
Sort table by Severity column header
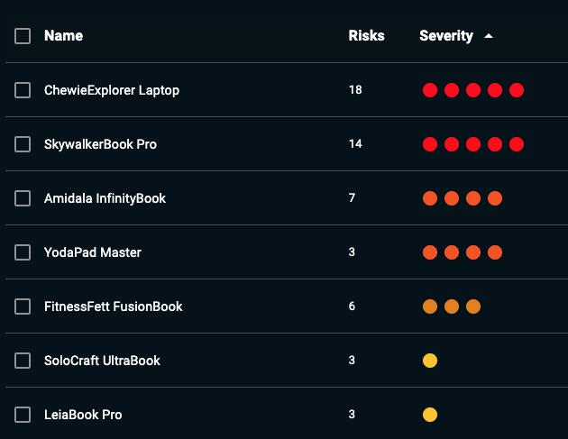pos(446,36)
